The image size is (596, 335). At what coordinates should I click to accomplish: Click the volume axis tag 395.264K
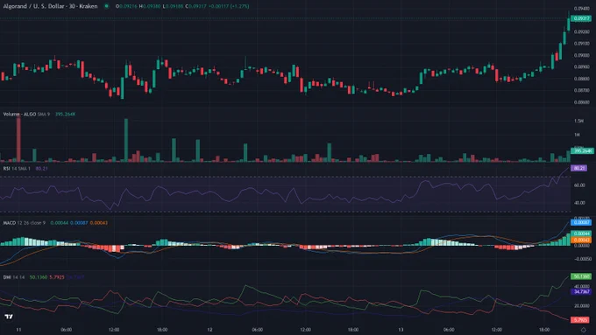pos(582,151)
